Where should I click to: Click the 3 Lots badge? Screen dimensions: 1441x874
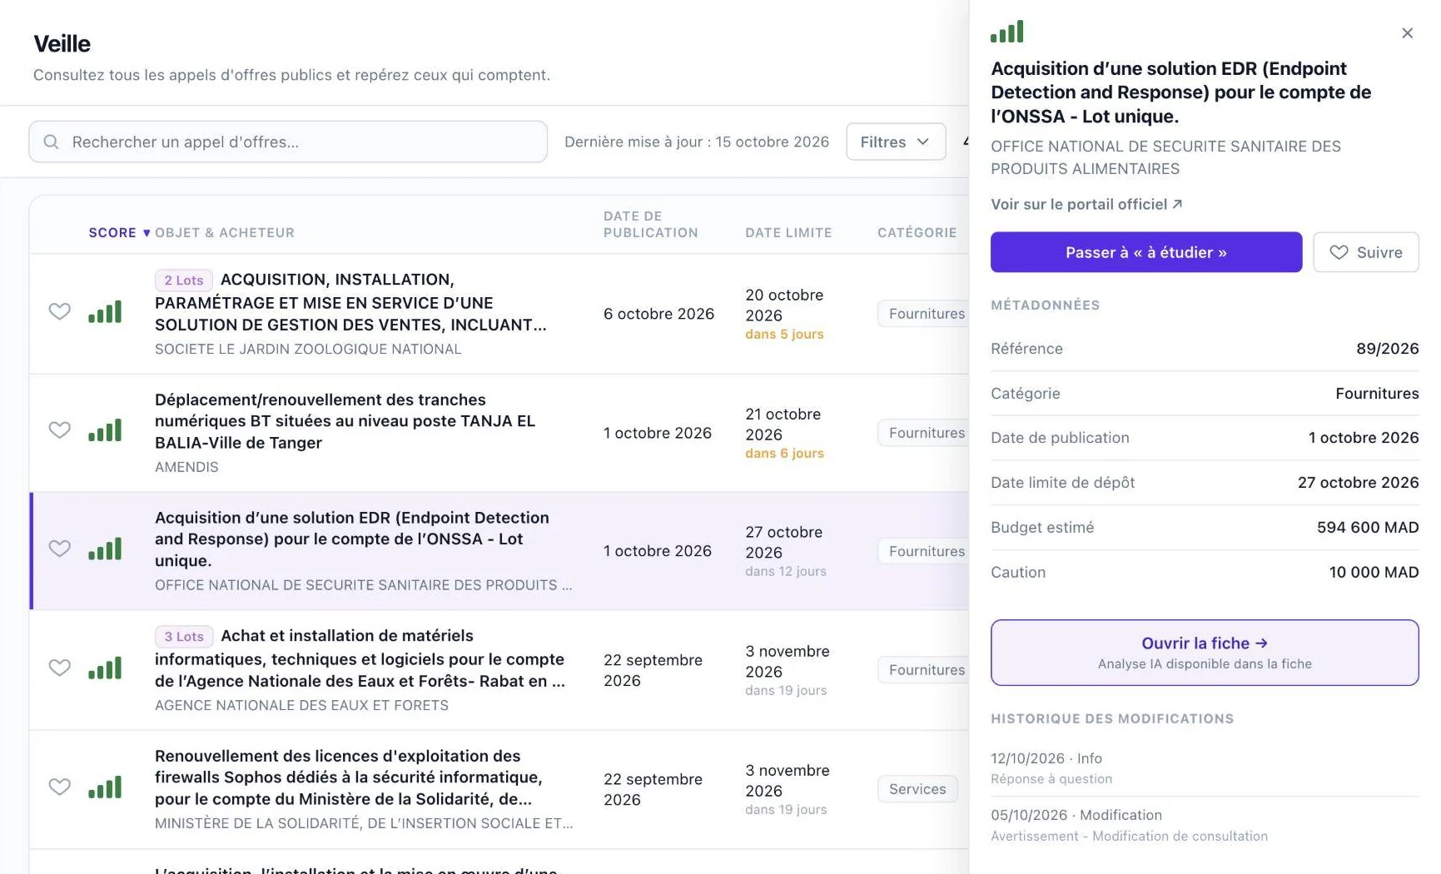(x=184, y=637)
